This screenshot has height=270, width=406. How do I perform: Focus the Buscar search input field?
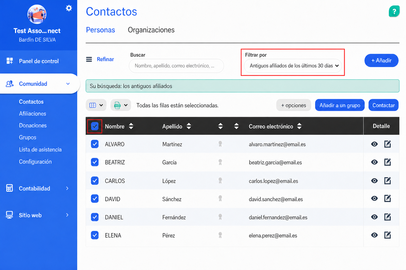tap(176, 66)
